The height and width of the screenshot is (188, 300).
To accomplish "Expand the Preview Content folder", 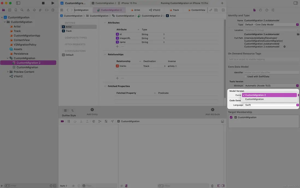I will (x=8, y=72).
